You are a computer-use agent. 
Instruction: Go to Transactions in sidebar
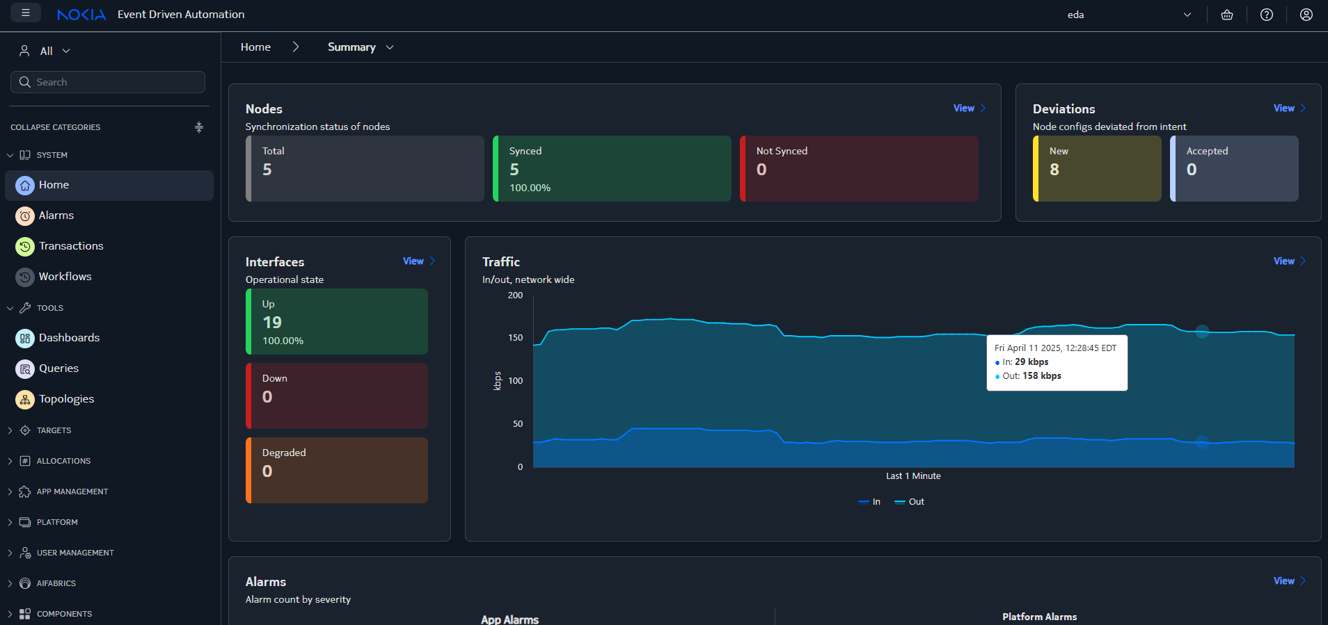click(70, 246)
